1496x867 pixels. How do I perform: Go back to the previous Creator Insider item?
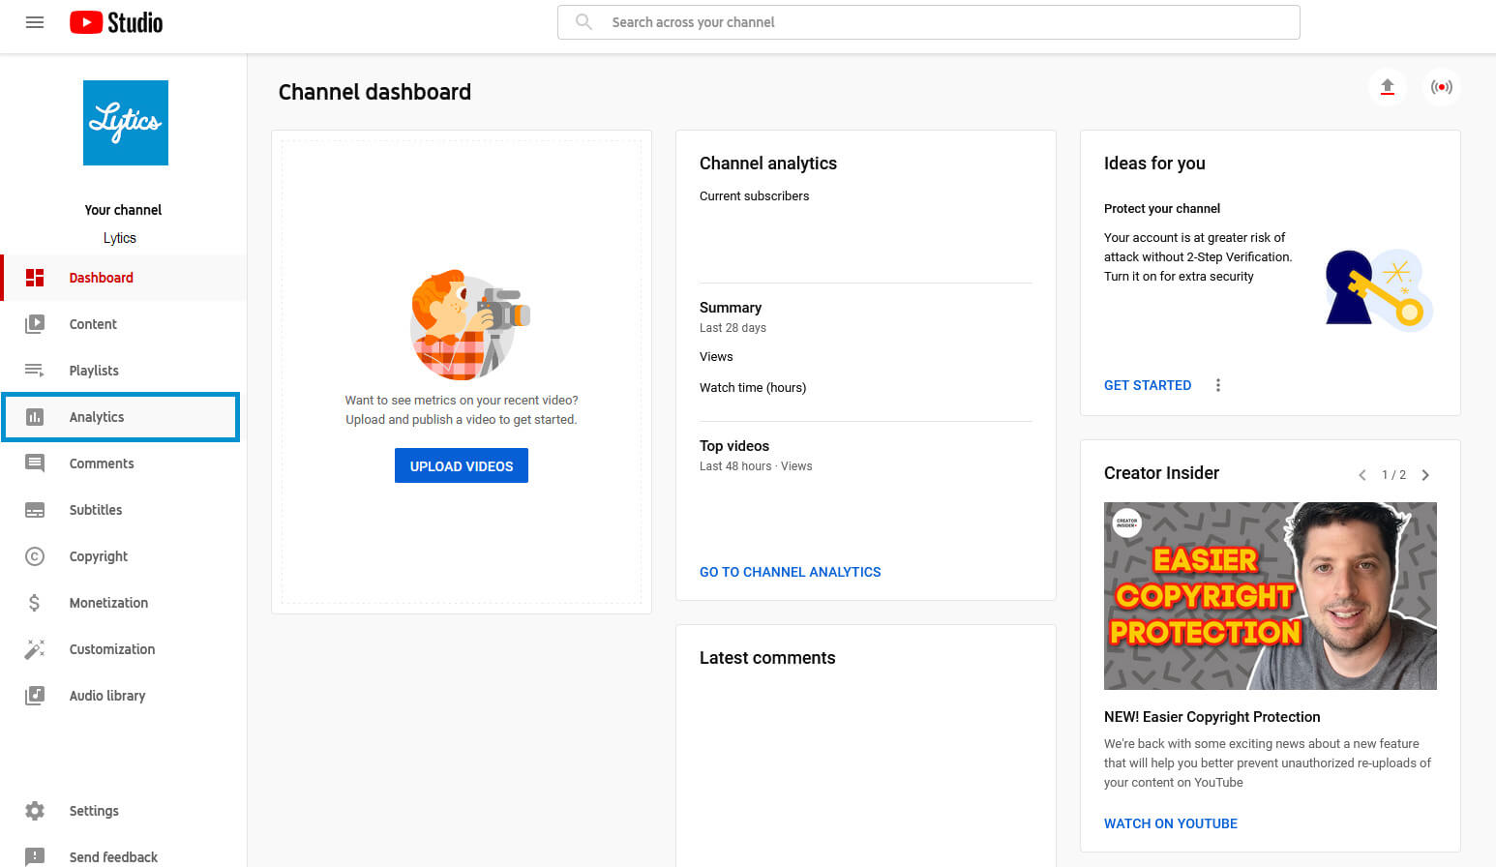1362,475
